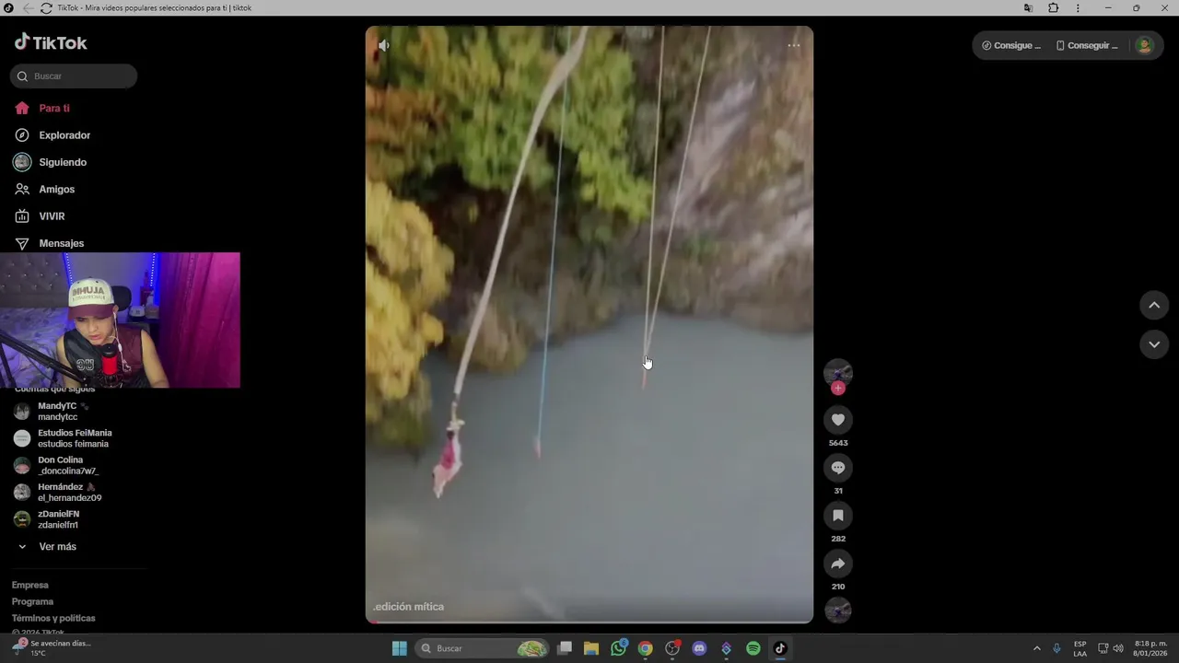
Task: Click the search field Buscar in TikTok sidebar
Action: [74, 76]
